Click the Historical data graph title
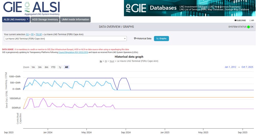Image resolution: width=256 pixels, height=135 pixels. pyautogui.click(x=129, y=57)
